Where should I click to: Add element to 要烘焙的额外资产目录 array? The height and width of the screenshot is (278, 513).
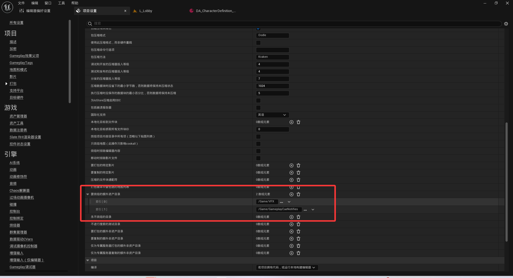(x=291, y=194)
